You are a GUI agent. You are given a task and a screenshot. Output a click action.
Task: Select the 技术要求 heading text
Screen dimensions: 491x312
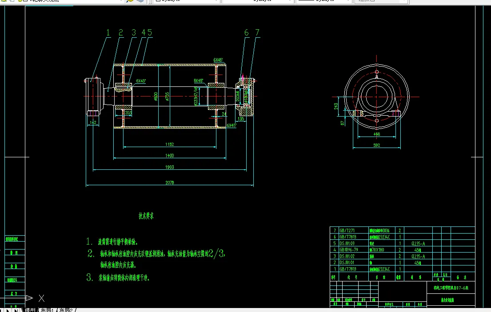pyautogui.click(x=146, y=216)
